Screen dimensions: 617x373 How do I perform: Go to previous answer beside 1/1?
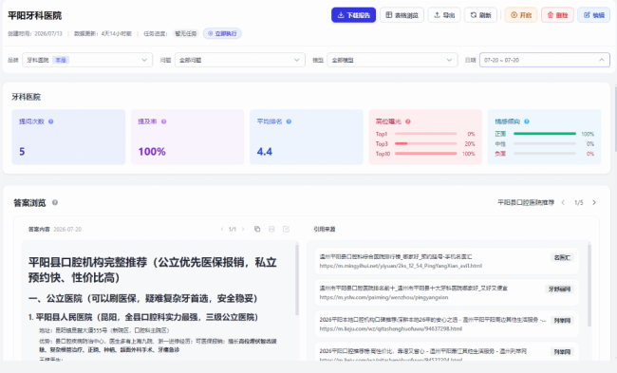coord(222,229)
